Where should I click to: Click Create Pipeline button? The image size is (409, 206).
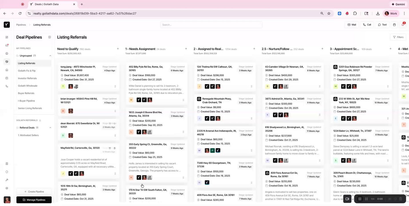pos(34,191)
